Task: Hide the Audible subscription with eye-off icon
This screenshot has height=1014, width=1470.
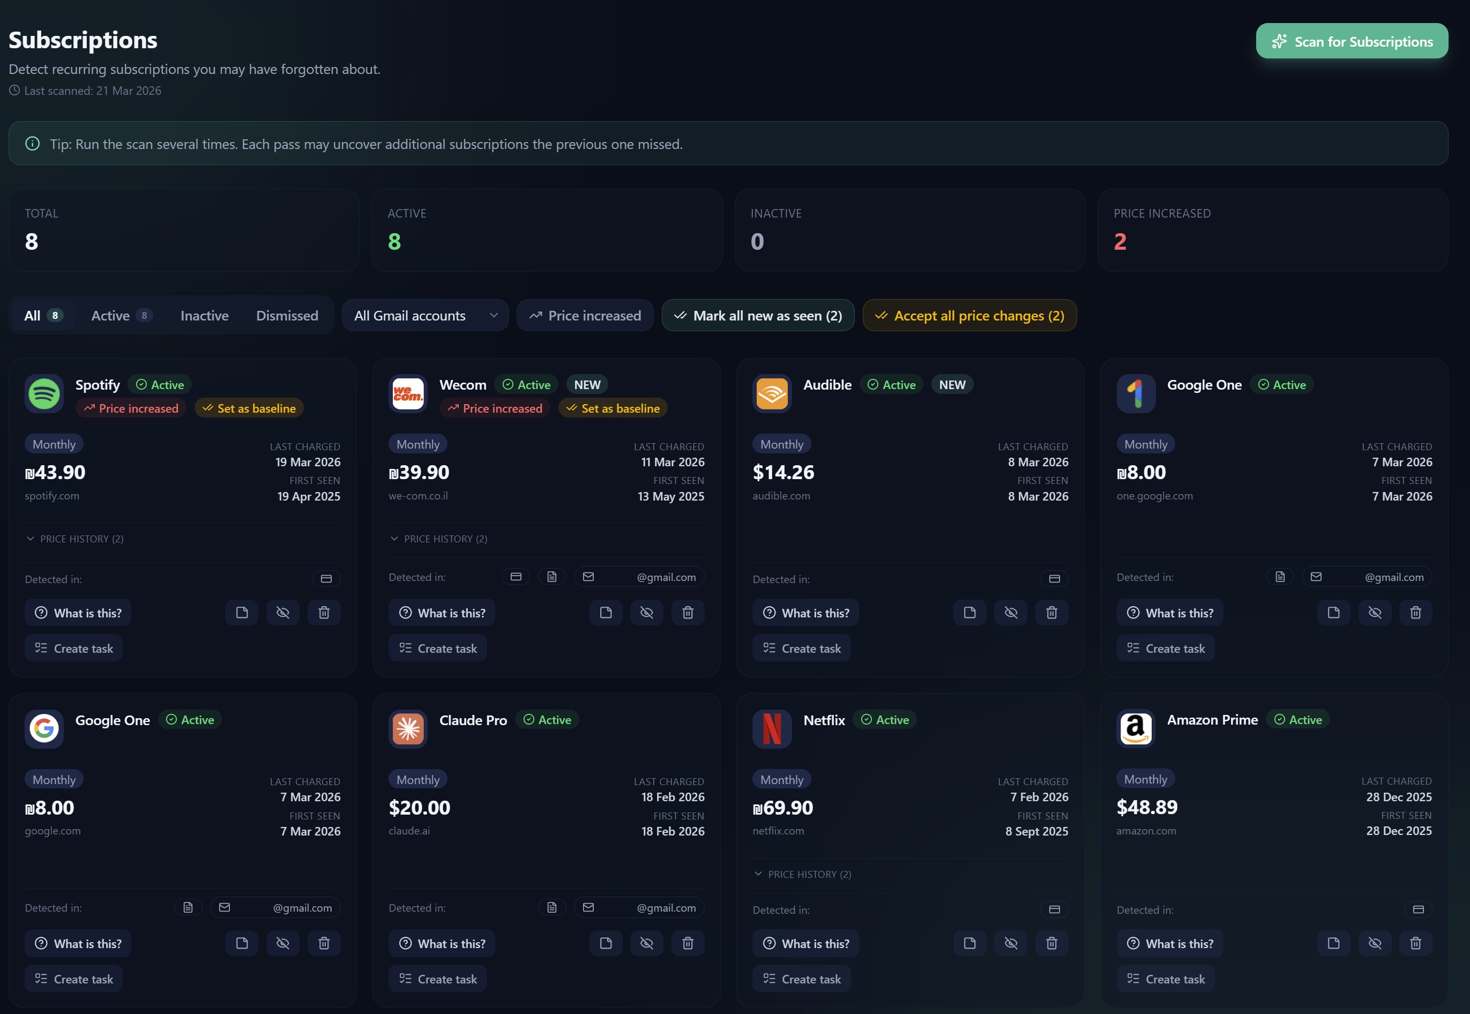Action: [1011, 613]
